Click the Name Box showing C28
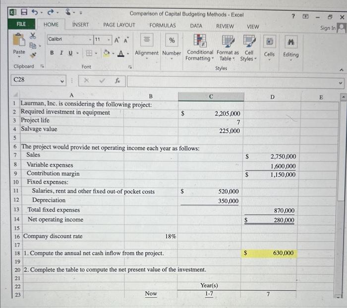The height and width of the screenshot is (308, 347). 35,80
